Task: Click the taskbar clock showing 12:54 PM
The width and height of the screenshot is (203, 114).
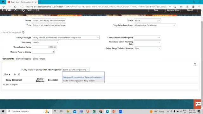Action: point(192,111)
